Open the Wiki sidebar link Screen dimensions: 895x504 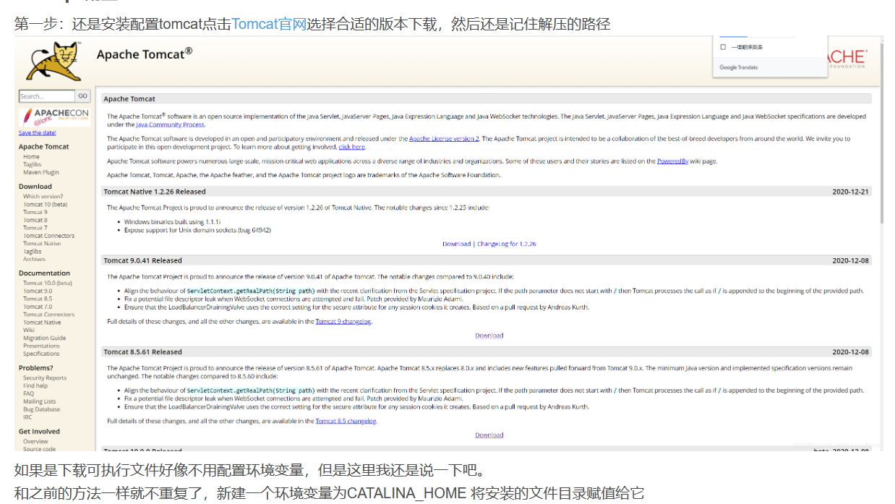point(29,330)
